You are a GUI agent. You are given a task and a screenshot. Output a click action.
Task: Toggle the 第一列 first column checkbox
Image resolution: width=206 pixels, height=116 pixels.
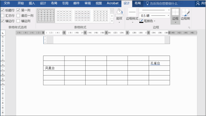(18, 10)
